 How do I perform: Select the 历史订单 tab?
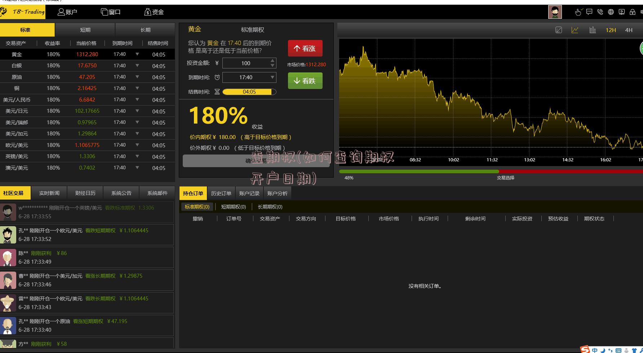[221, 193]
